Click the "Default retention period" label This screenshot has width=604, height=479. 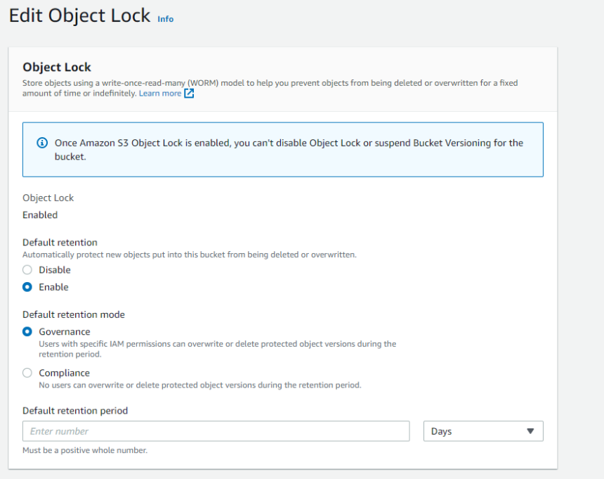pyautogui.click(x=75, y=411)
